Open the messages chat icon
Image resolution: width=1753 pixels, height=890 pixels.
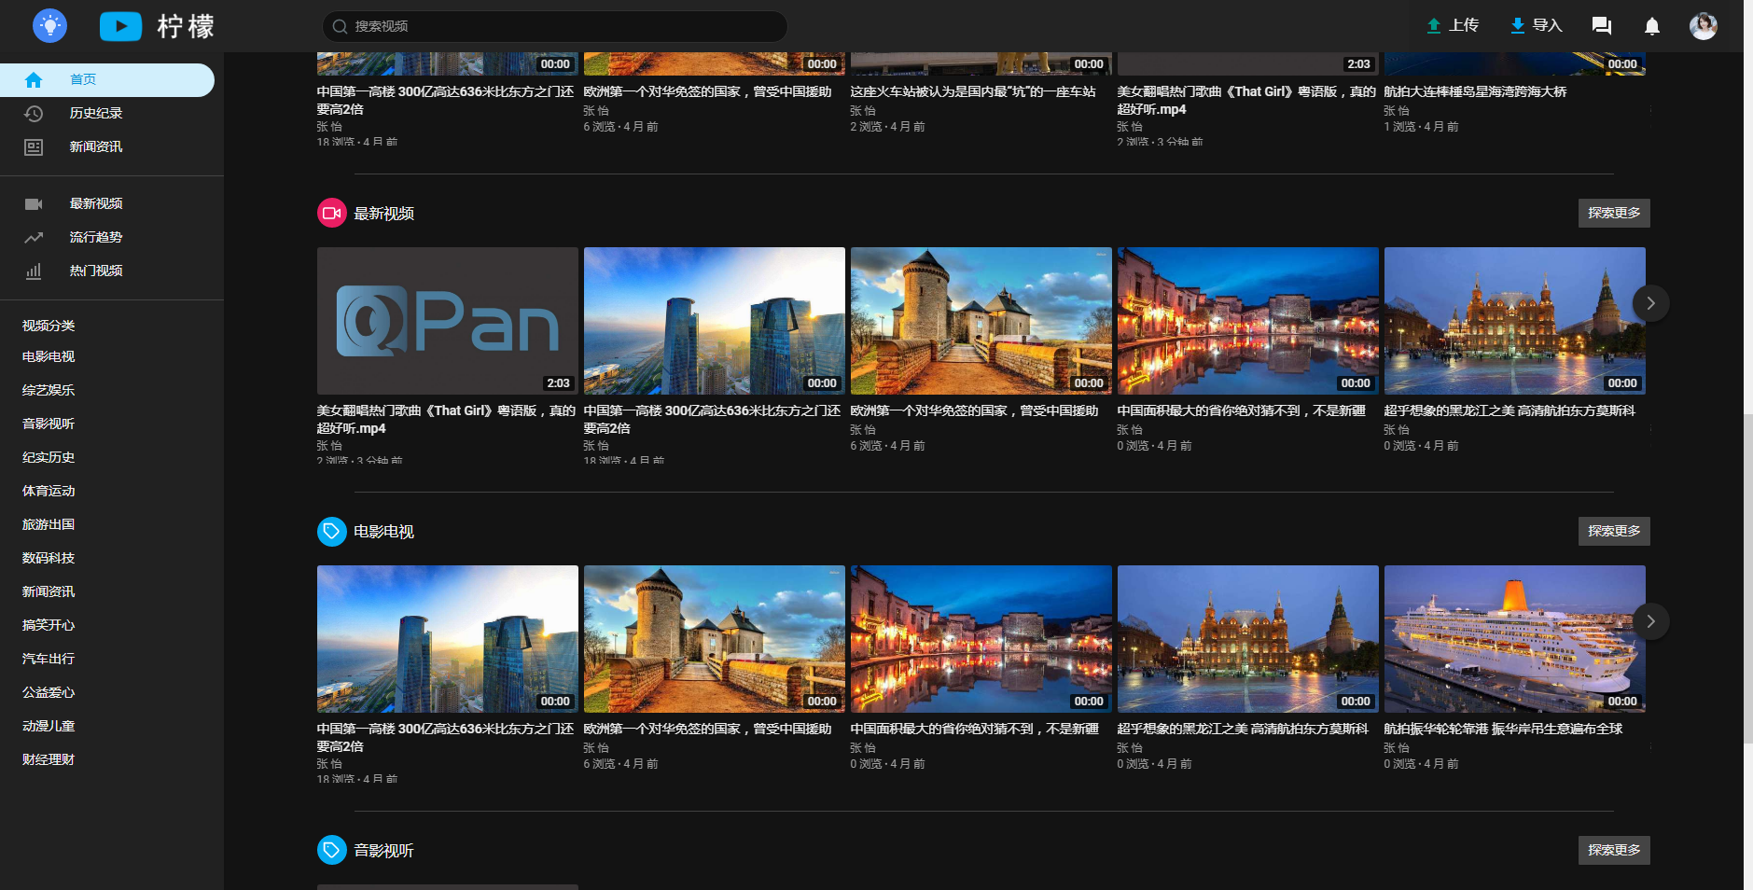[x=1602, y=25]
